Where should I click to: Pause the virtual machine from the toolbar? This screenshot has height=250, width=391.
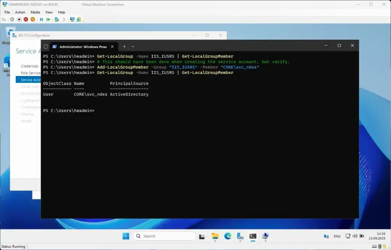pos(41,19)
